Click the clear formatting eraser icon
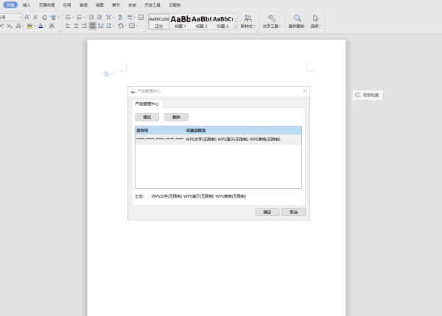Image resolution: width=442 pixels, height=316 pixels. point(44,17)
